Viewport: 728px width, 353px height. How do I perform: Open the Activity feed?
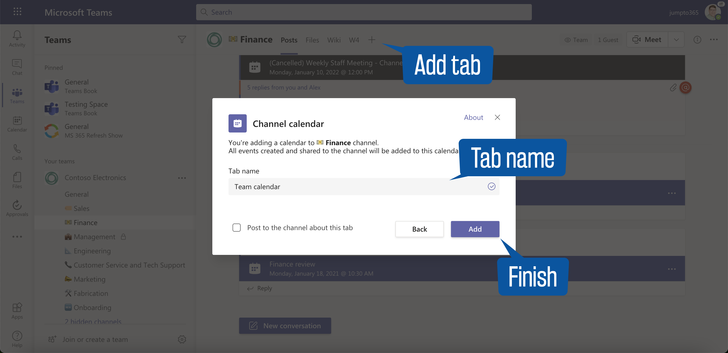[x=17, y=39]
